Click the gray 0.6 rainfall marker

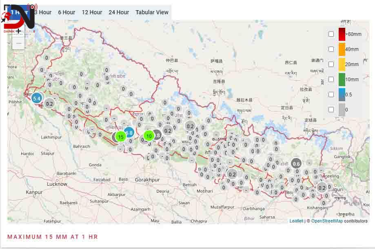[296, 164]
